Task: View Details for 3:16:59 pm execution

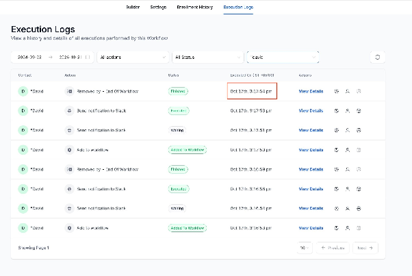Action: pos(311,169)
